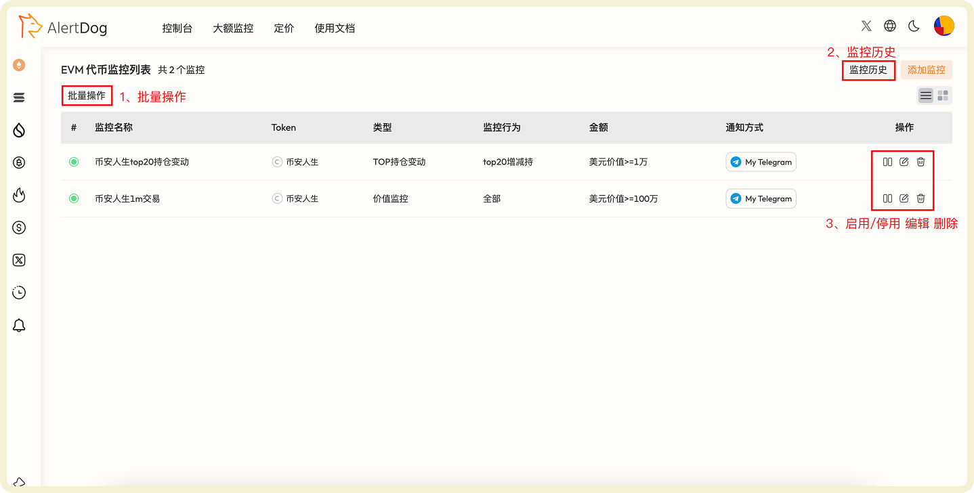The height and width of the screenshot is (493, 974).
Task: Open the 使用文档 documentation page
Action: click(x=334, y=28)
